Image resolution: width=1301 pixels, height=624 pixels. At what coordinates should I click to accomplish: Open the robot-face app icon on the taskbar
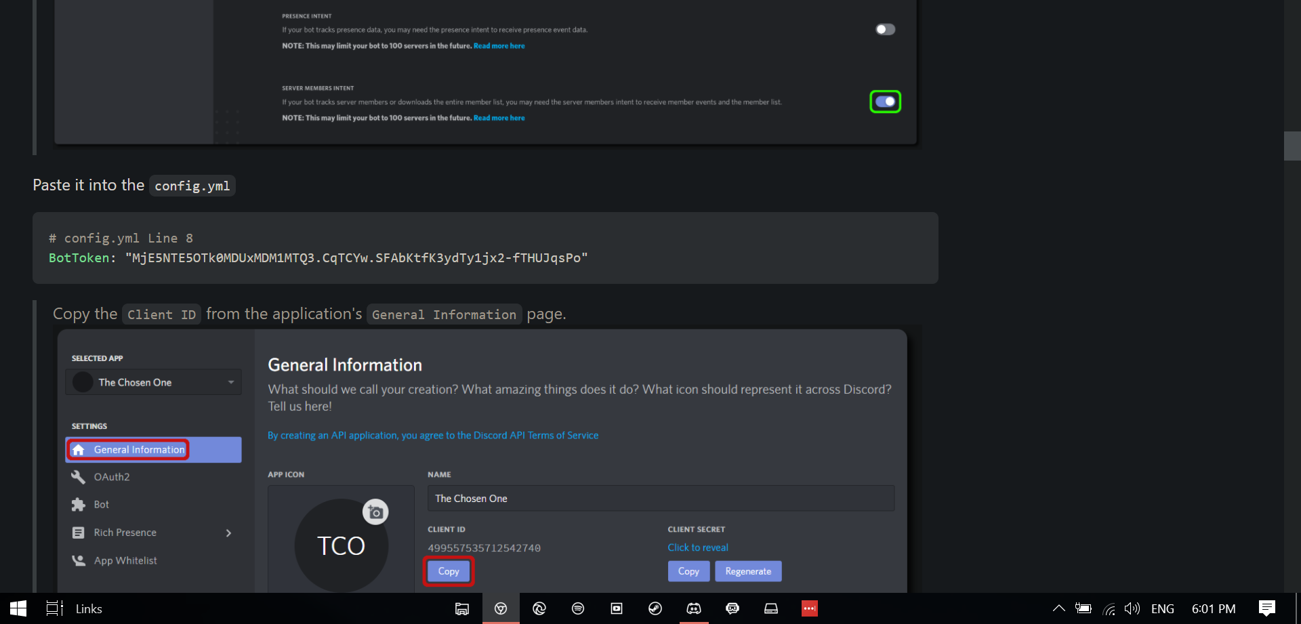732,608
